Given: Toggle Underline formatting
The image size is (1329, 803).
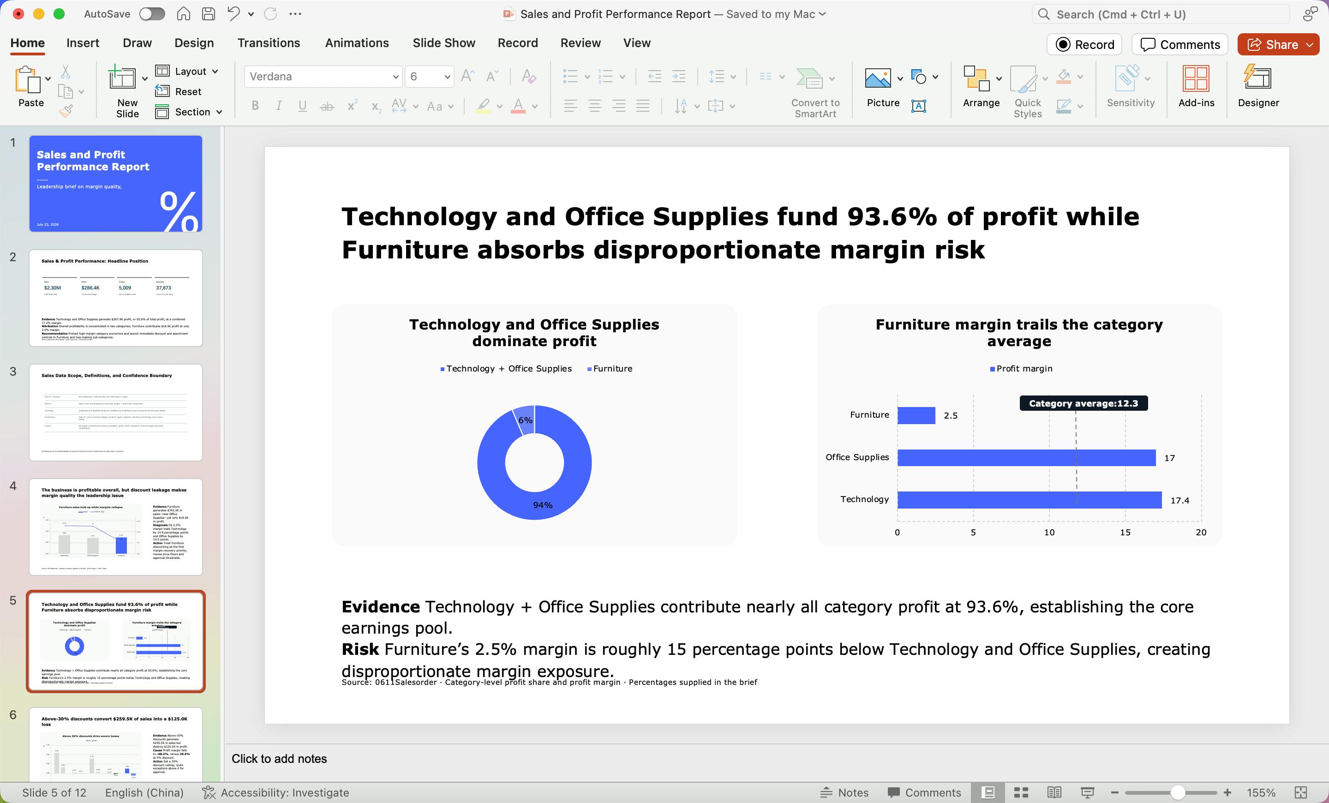Looking at the screenshot, I should (303, 106).
